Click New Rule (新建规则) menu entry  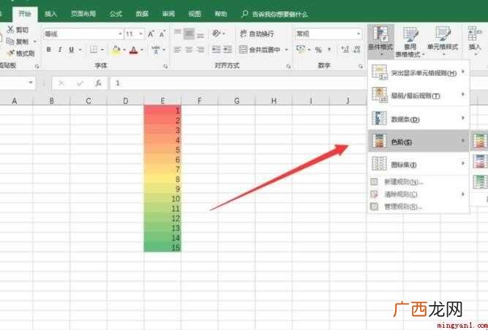(418, 181)
